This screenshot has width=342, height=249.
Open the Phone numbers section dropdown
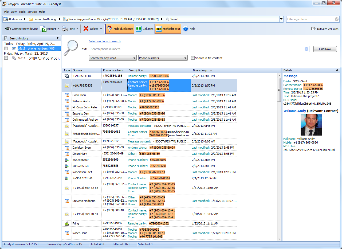[163, 58]
